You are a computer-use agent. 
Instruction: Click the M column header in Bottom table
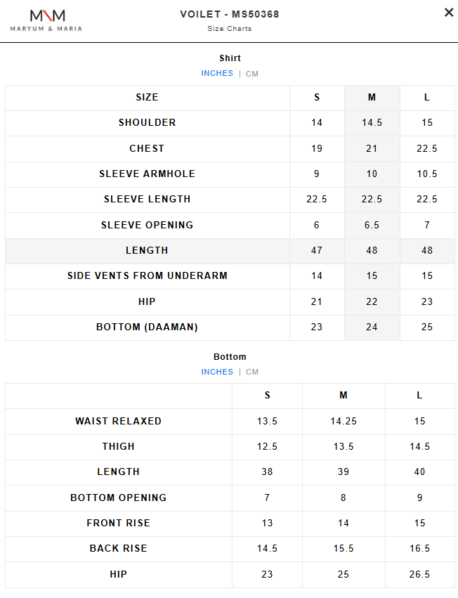tap(343, 396)
